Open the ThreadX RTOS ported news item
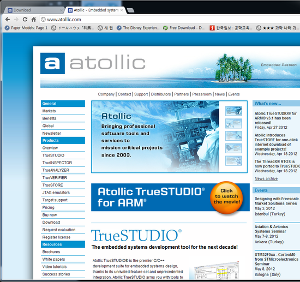The image size is (300, 282). click(x=277, y=166)
